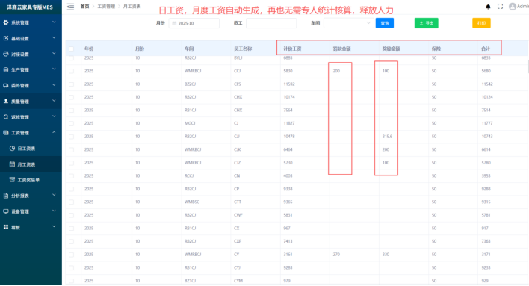Click the 员工 employee input field
This screenshot has height=286, width=529.
click(271, 23)
